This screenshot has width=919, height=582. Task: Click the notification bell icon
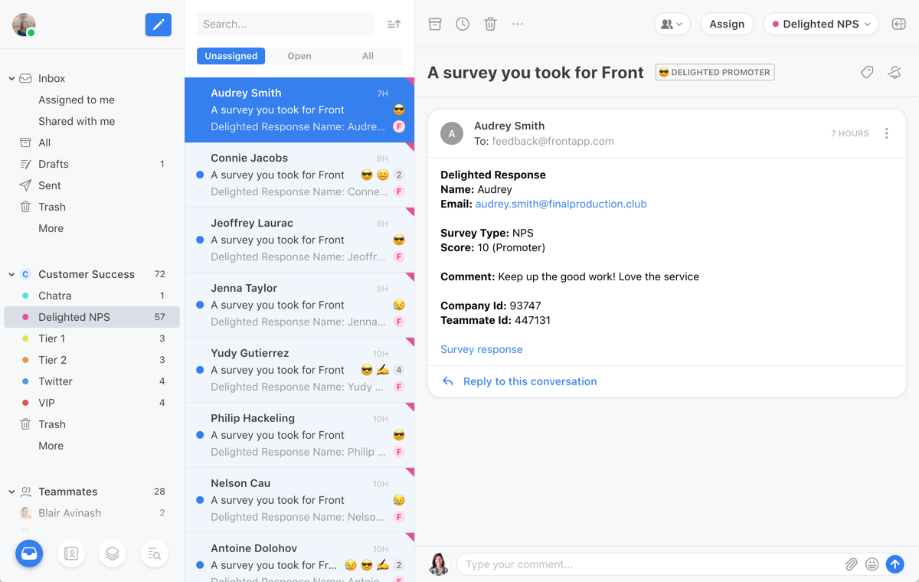tap(894, 72)
